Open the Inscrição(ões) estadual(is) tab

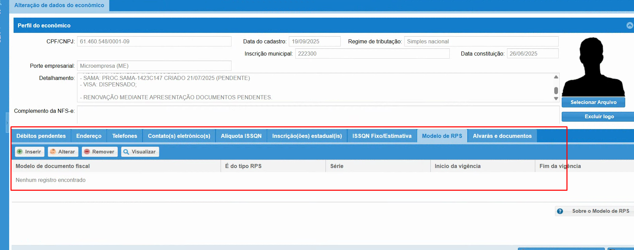point(307,136)
